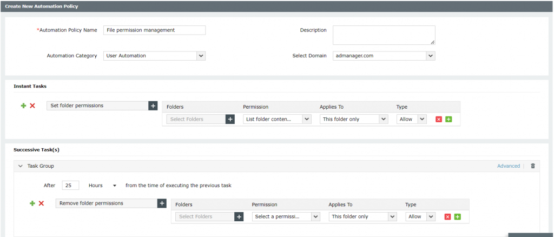554x237 pixels.
Task: Delete the Instant Tasks permission row with red X
Action: click(439, 119)
